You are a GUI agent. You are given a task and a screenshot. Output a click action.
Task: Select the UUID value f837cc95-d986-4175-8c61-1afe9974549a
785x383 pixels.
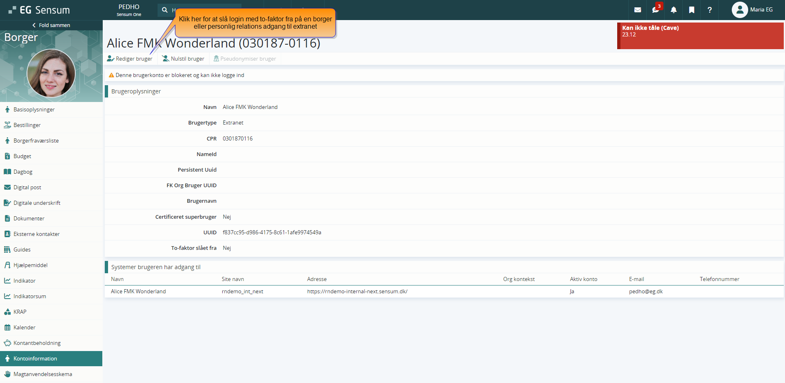coord(272,232)
